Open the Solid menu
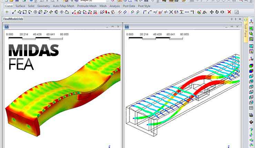Screen dimensions: 255x148 (x=31, y=6)
